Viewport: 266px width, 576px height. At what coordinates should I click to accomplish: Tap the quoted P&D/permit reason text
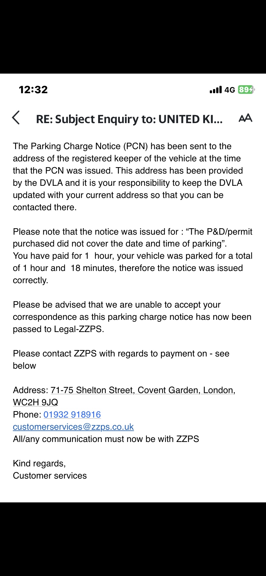click(x=132, y=238)
